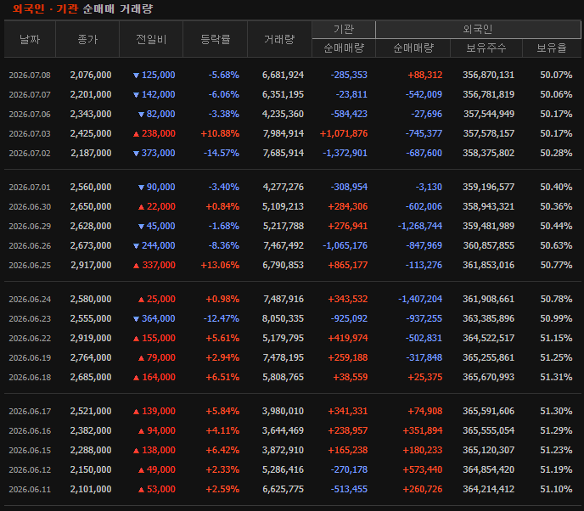
Task: Click the 종가 column header
Action: (87, 39)
